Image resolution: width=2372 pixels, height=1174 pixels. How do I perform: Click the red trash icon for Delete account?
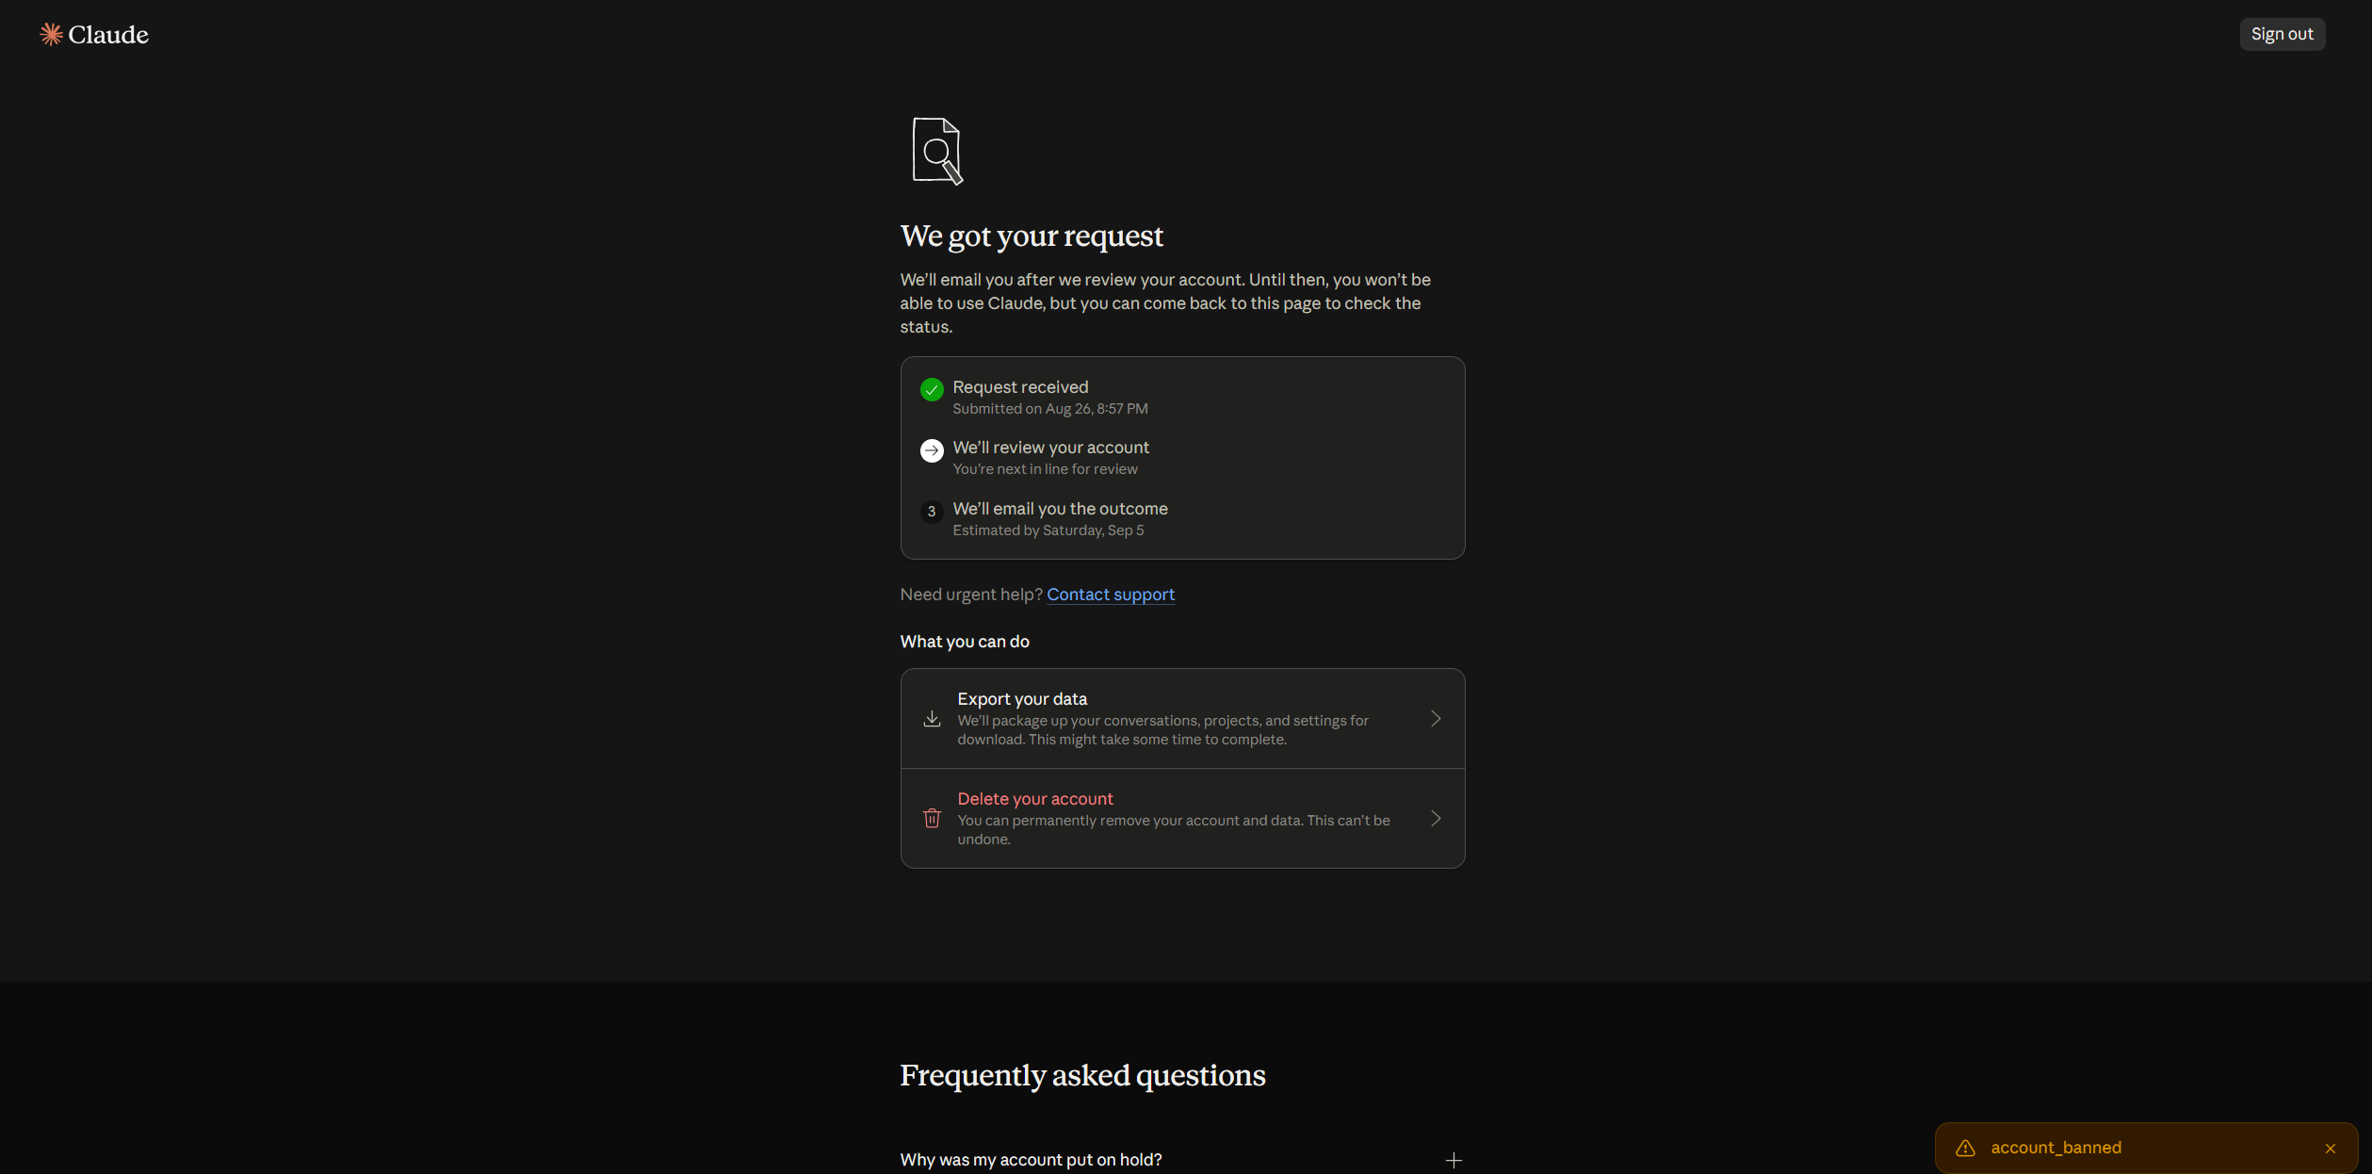pyautogui.click(x=932, y=818)
